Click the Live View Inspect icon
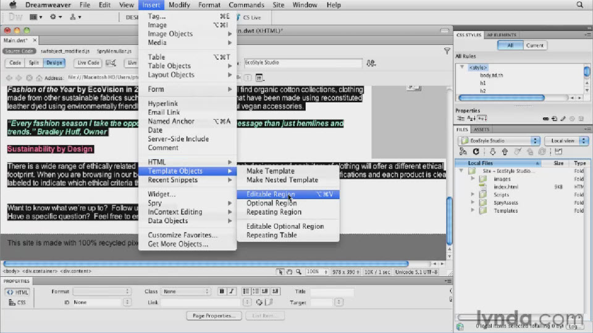The width and height of the screenshot is (593, 333). [111, 63]
